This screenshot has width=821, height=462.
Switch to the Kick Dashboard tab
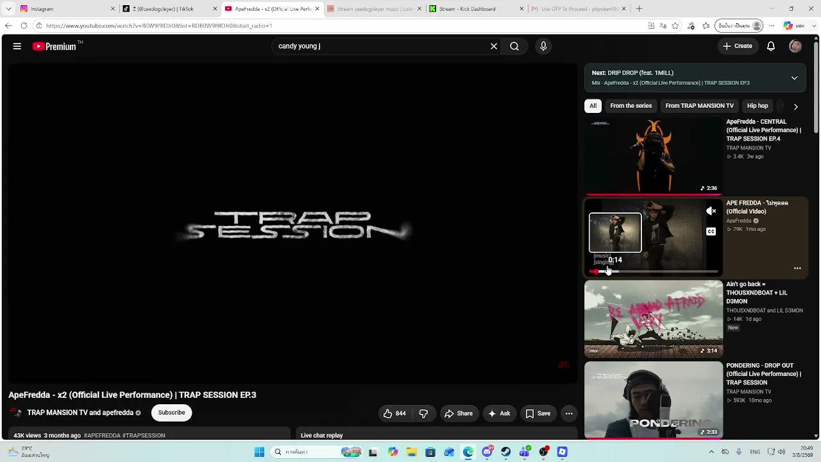476,9
